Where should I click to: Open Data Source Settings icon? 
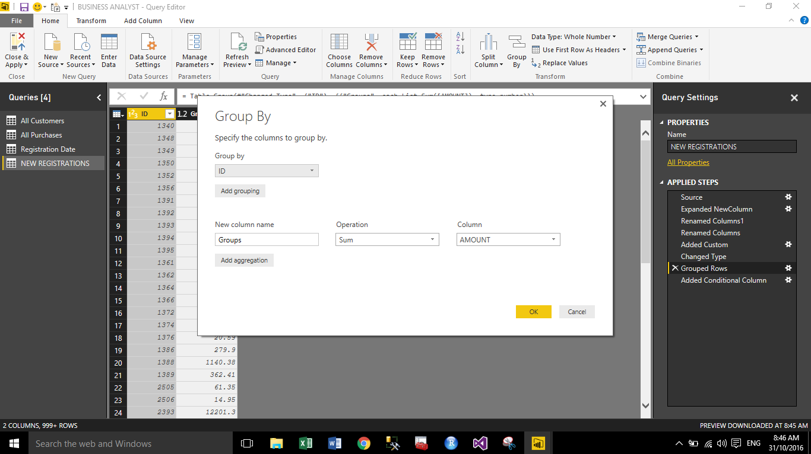(148, 43)
